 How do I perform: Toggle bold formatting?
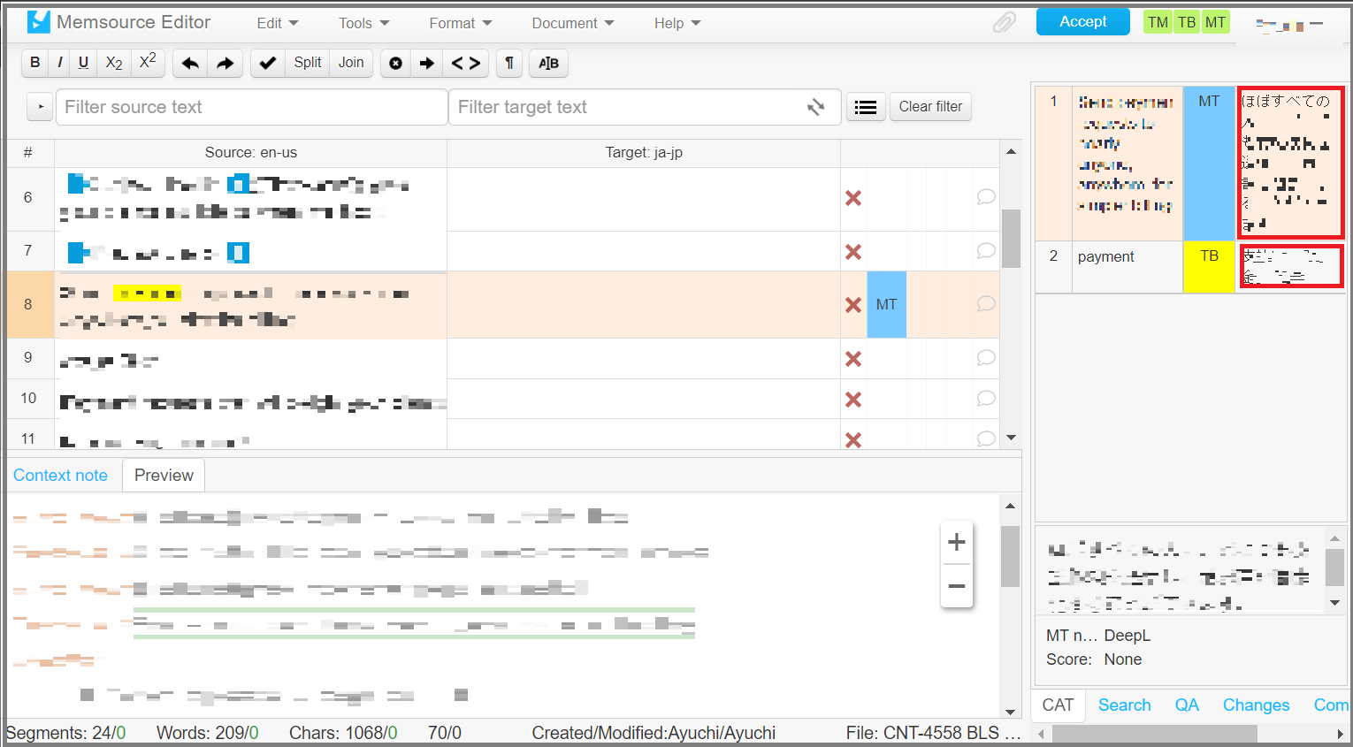pos(34,63)
